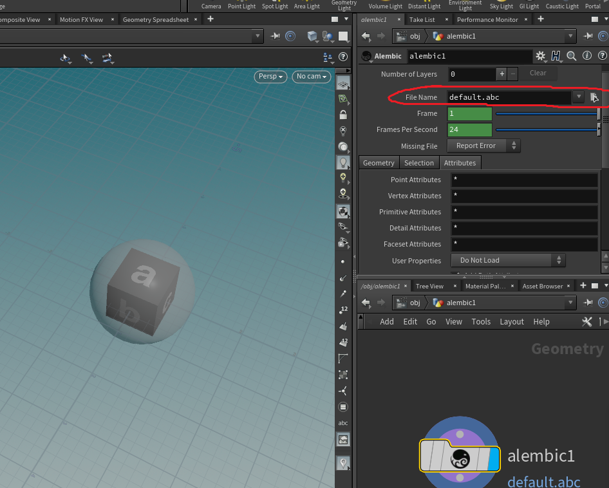Screen dimensions: 609x488
Task: Open the Tools menu in network editor
Action: tap(481, 322)
